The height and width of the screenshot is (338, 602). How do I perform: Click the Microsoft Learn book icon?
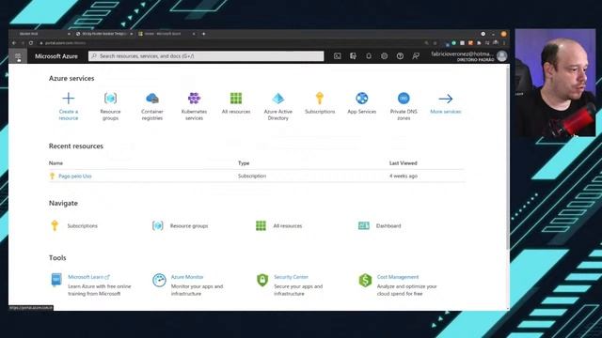56,280
